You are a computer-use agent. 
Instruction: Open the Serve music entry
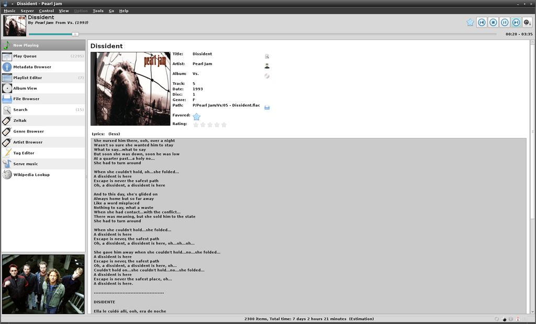coord(43,164)
